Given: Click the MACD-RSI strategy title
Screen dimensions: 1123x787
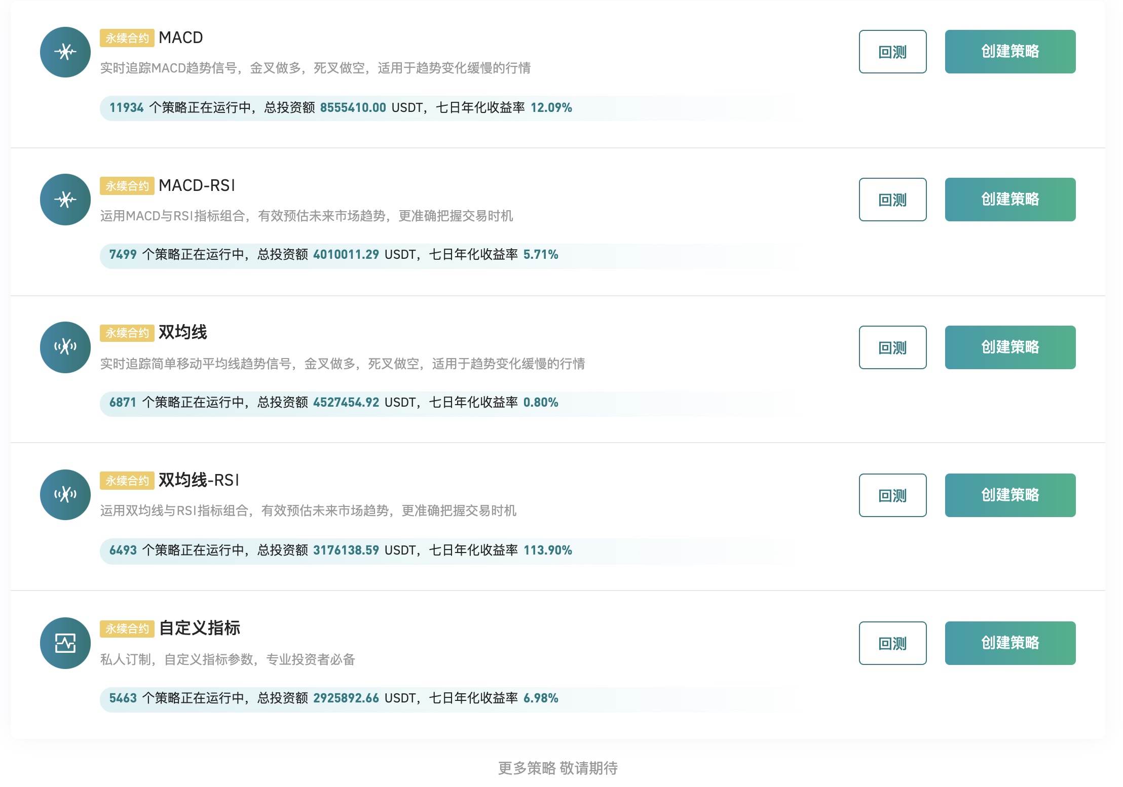Looking at the screenshot, I should click(x=197, y=185).
